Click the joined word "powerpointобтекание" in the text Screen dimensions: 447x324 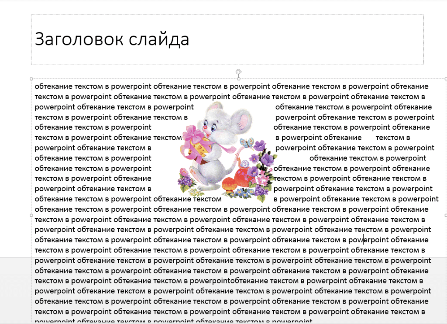[x=229, y=281]
